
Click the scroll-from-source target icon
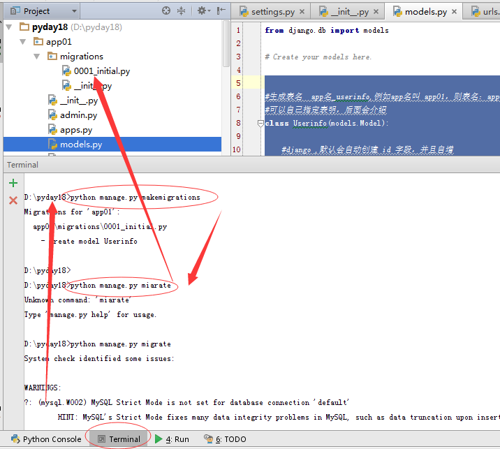[166, 11]
